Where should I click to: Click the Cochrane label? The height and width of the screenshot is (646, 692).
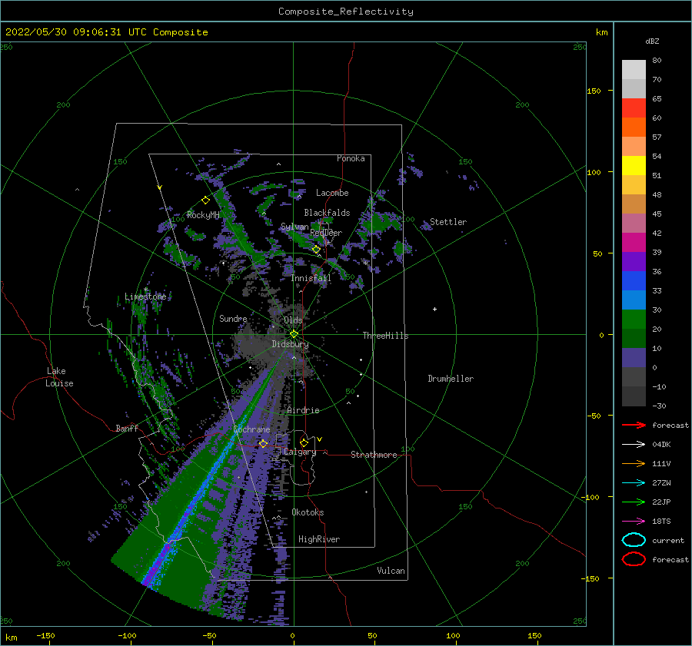click(251, 429)
